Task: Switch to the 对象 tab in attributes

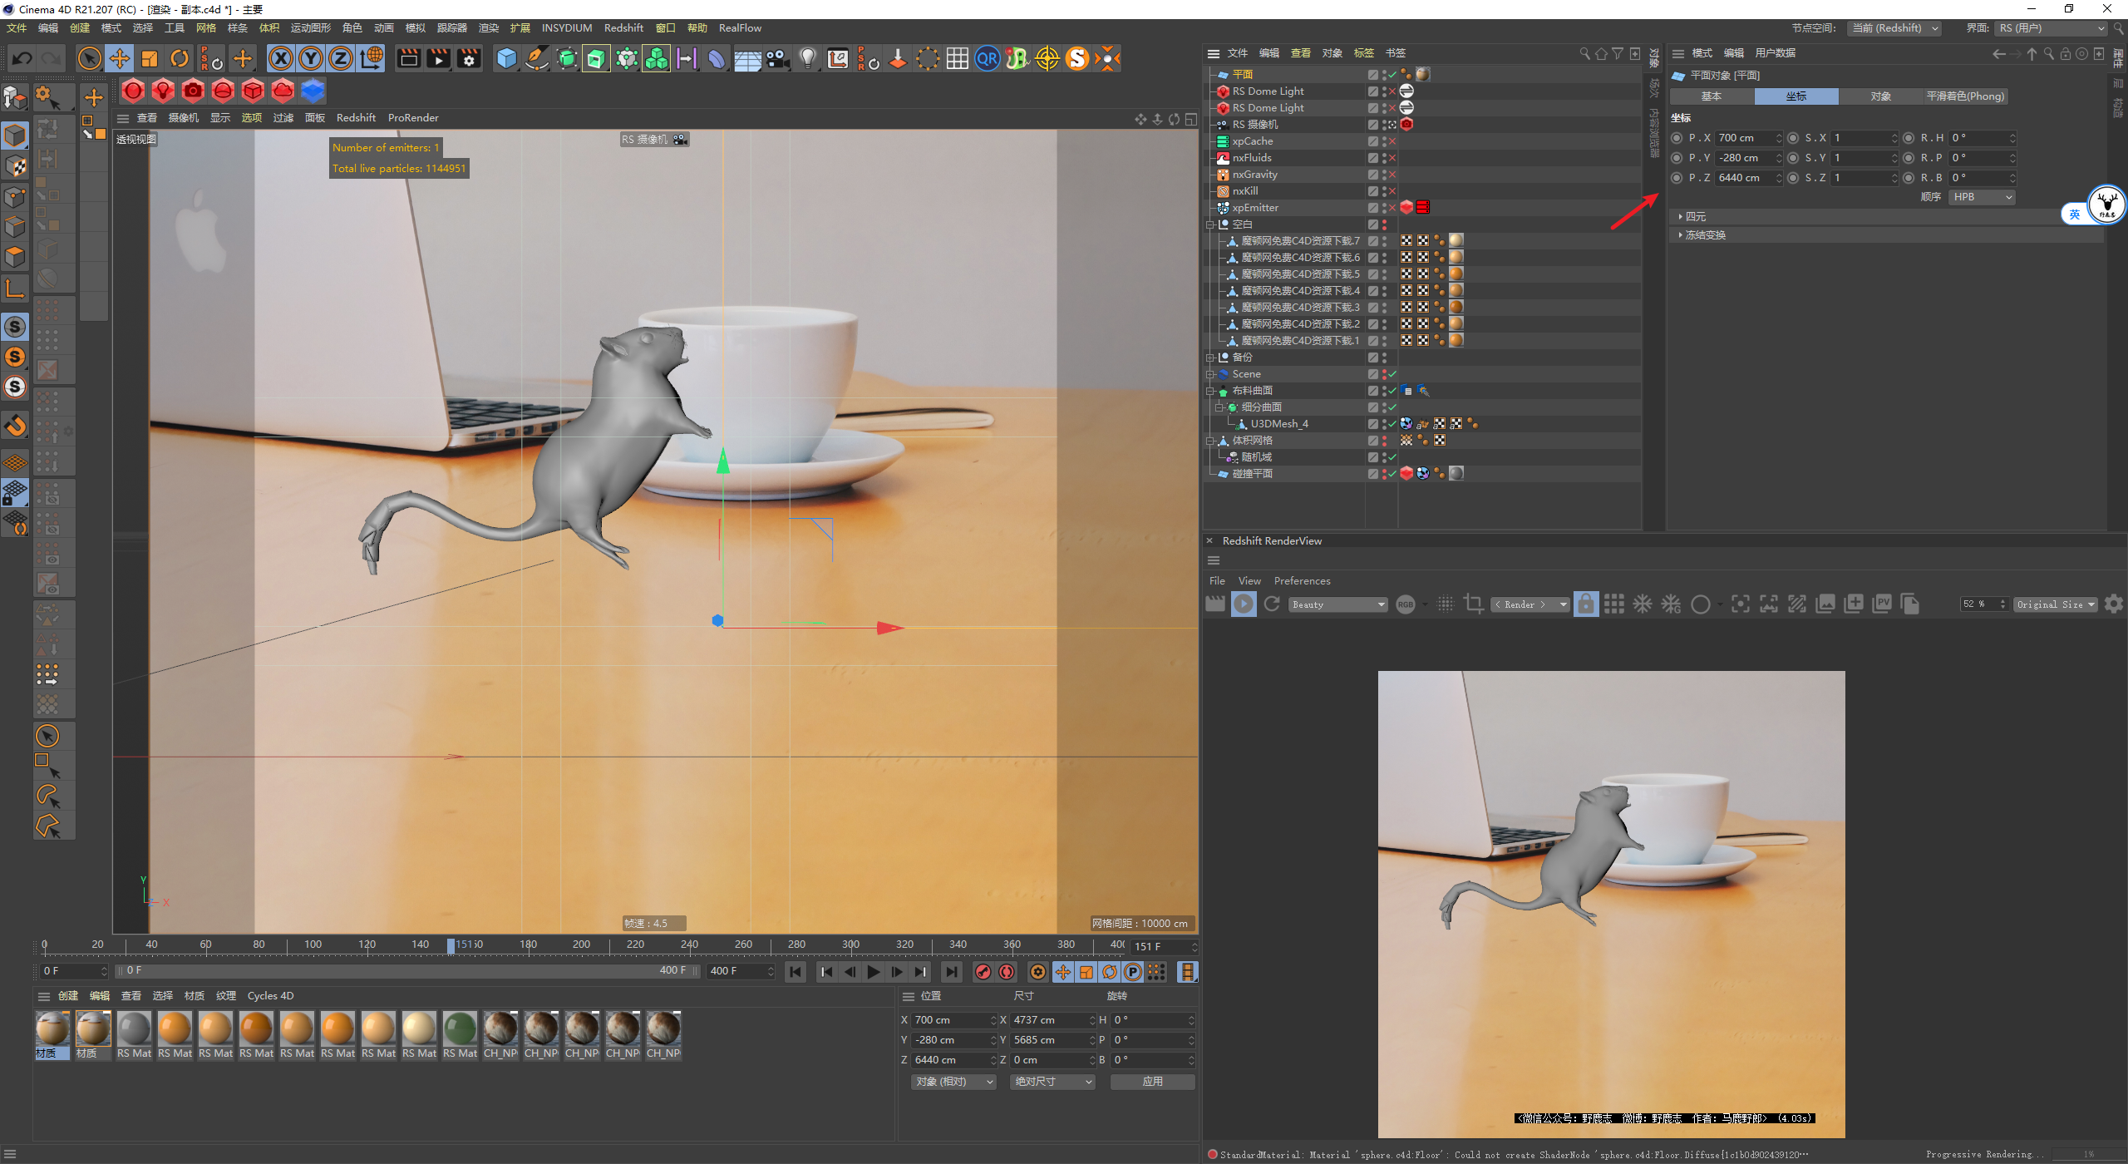Action: click(x=1880, y=96)
